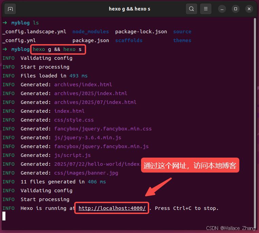
Task: Click the _config.landscape.yml file name
Action: pos(34,32)
